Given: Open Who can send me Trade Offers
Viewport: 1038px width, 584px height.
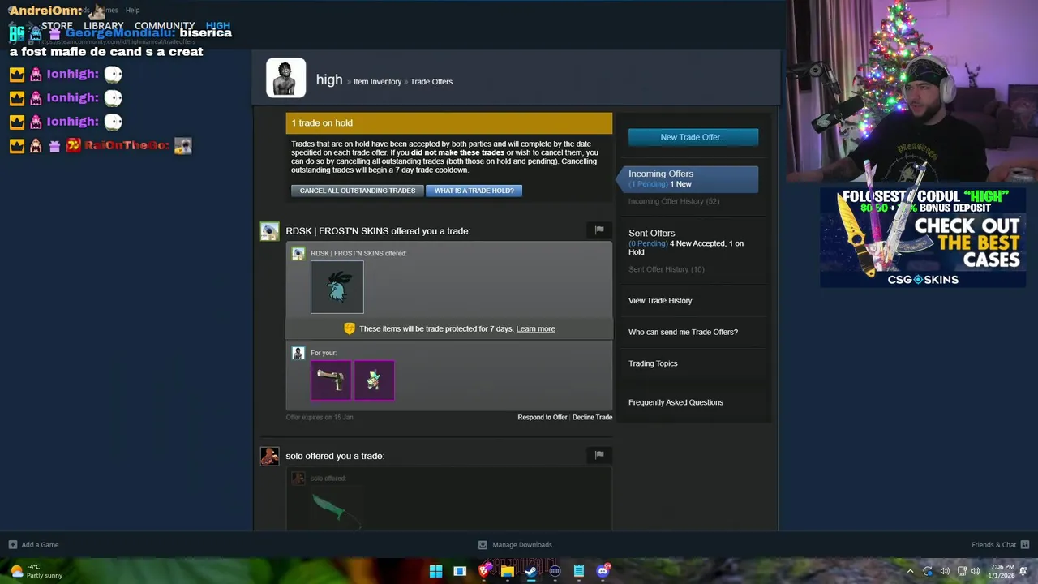Looking at the screenshot, I should [x=683, y=332].
